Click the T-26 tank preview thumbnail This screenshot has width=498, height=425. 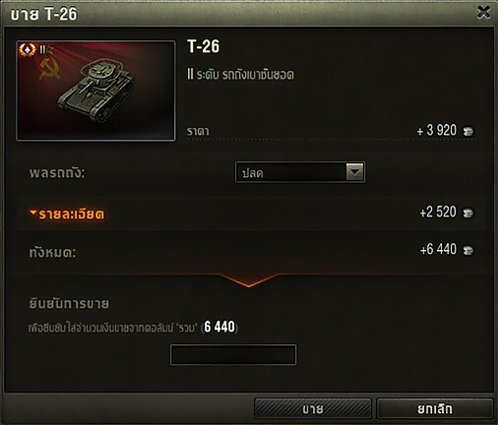click(x=95, y=91)
